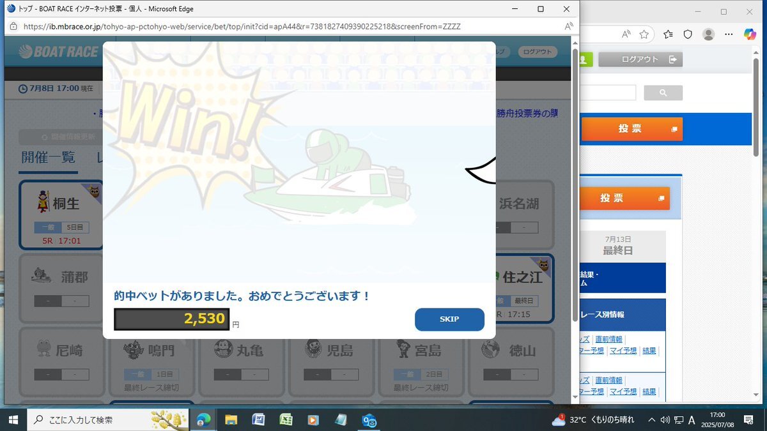The height and width of the screenshot is (431, 767).
Task: Click the 投票 button above the 最終日 box
Action: (x=624, y=199)
